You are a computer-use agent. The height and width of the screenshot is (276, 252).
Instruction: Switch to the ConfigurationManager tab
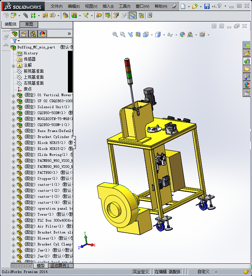pyautogui.click(x=33, y=34)
